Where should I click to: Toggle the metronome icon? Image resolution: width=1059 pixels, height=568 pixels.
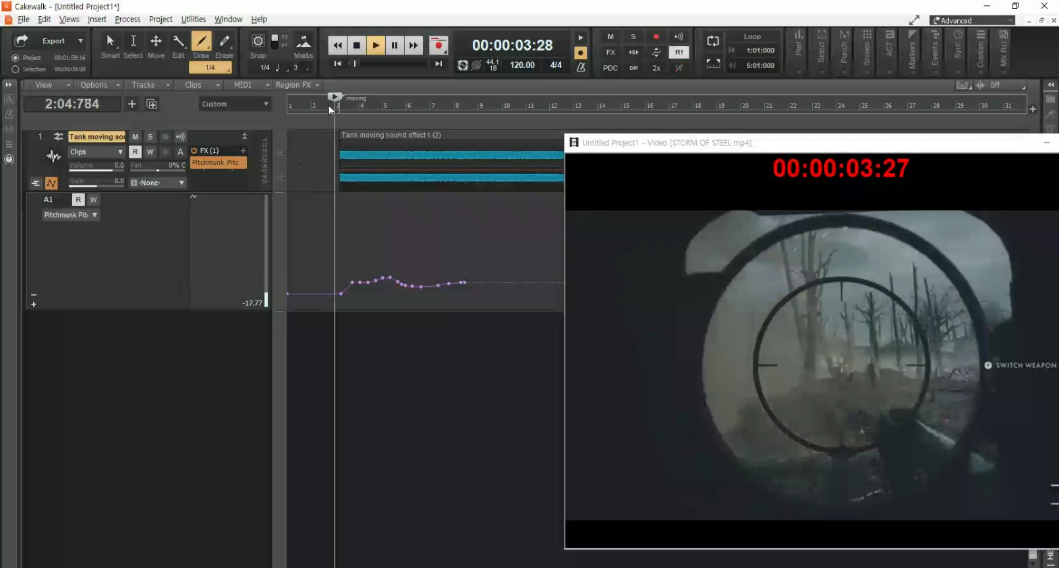click(x=581, y=67)
